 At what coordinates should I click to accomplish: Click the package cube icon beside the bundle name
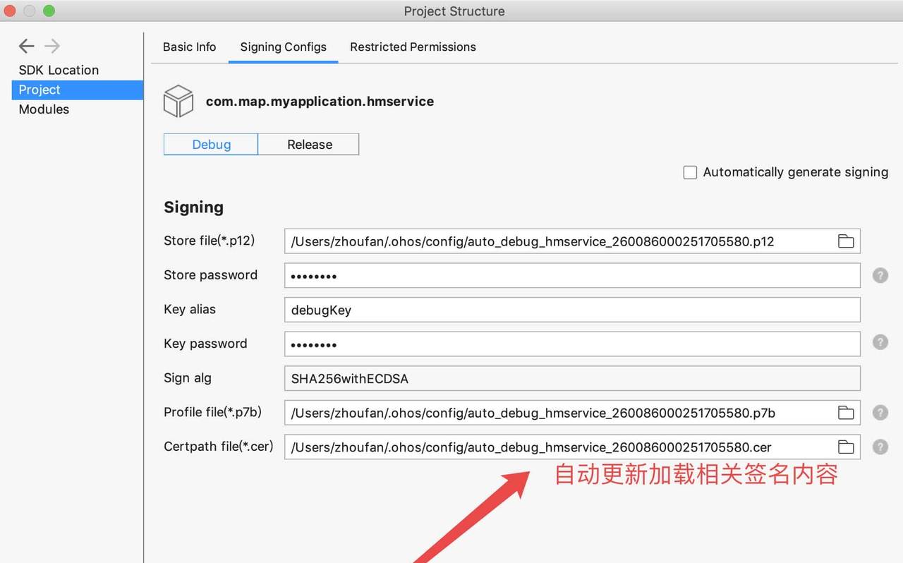click(178, 101)
